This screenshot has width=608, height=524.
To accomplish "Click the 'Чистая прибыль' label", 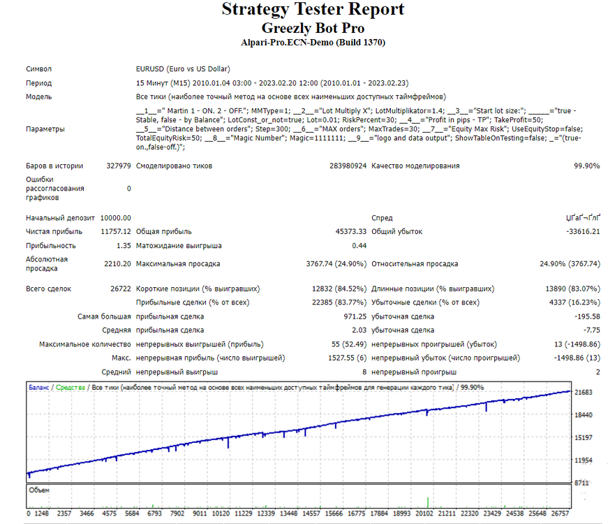I will click(54, 231).
